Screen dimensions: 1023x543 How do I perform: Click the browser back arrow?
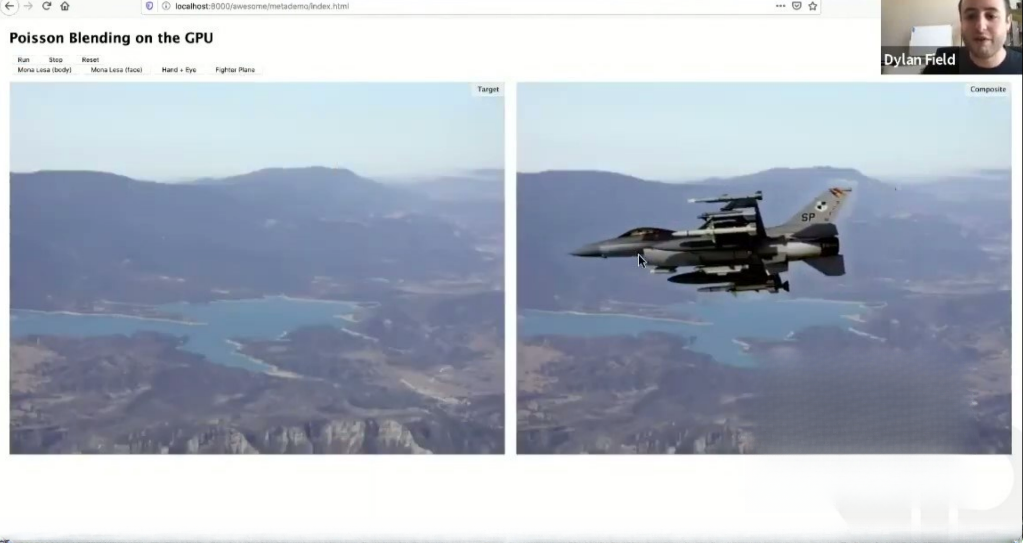[x=9, y=6]
